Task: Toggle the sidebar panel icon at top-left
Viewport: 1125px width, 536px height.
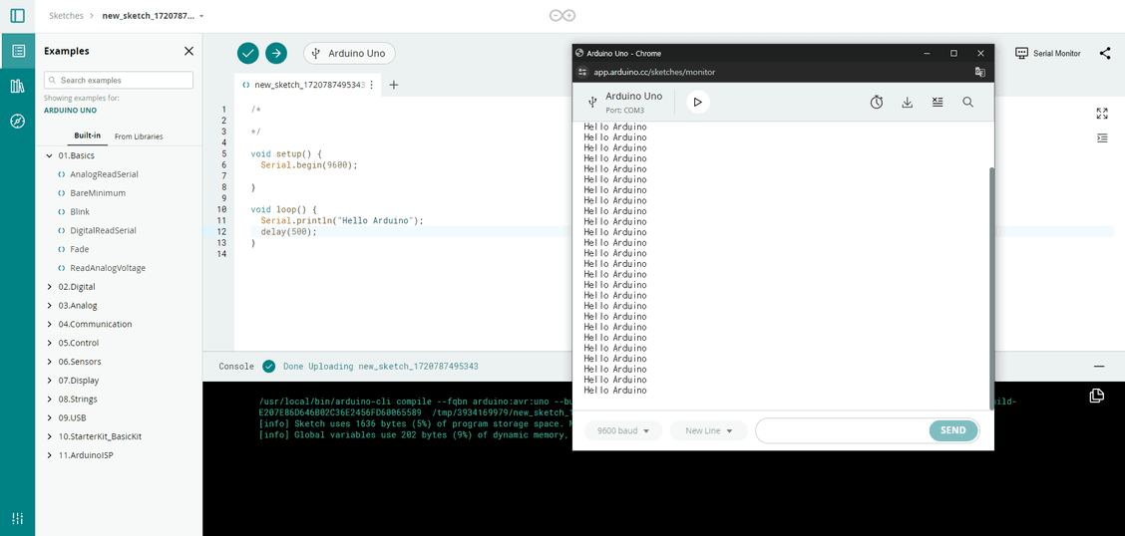Action: [18, 15]
